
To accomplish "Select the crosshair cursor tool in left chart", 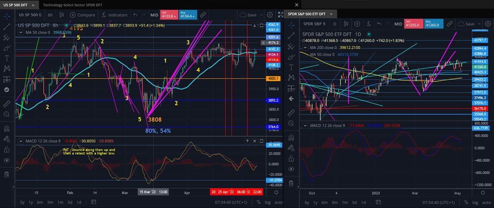I will click(x=7, y=16).
